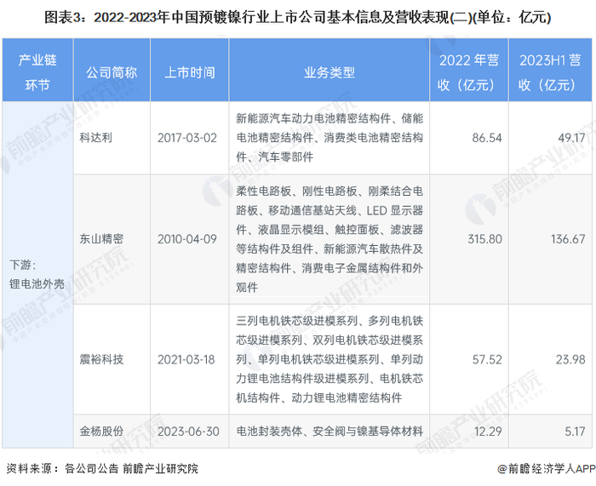
Task: Click 2023H1 revenue value '49.17'
Action: click(x=571, y=138)
